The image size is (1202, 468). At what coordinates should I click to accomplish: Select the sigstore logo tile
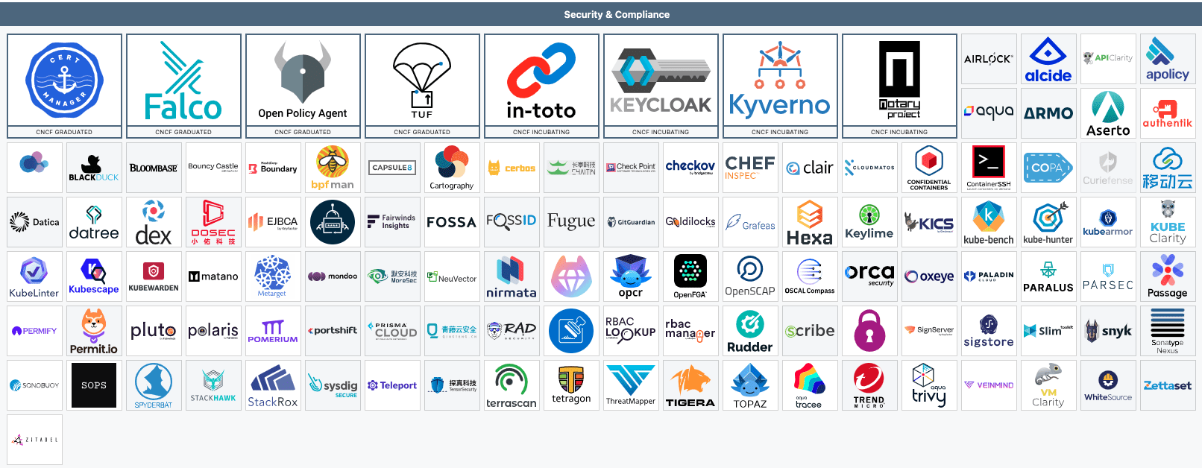(989, 331)
